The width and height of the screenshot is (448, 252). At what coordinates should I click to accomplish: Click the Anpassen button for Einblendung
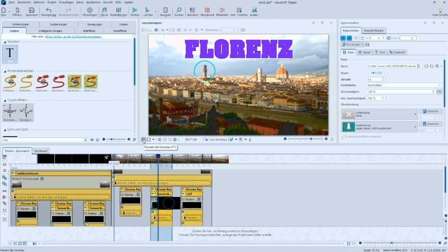431,111
